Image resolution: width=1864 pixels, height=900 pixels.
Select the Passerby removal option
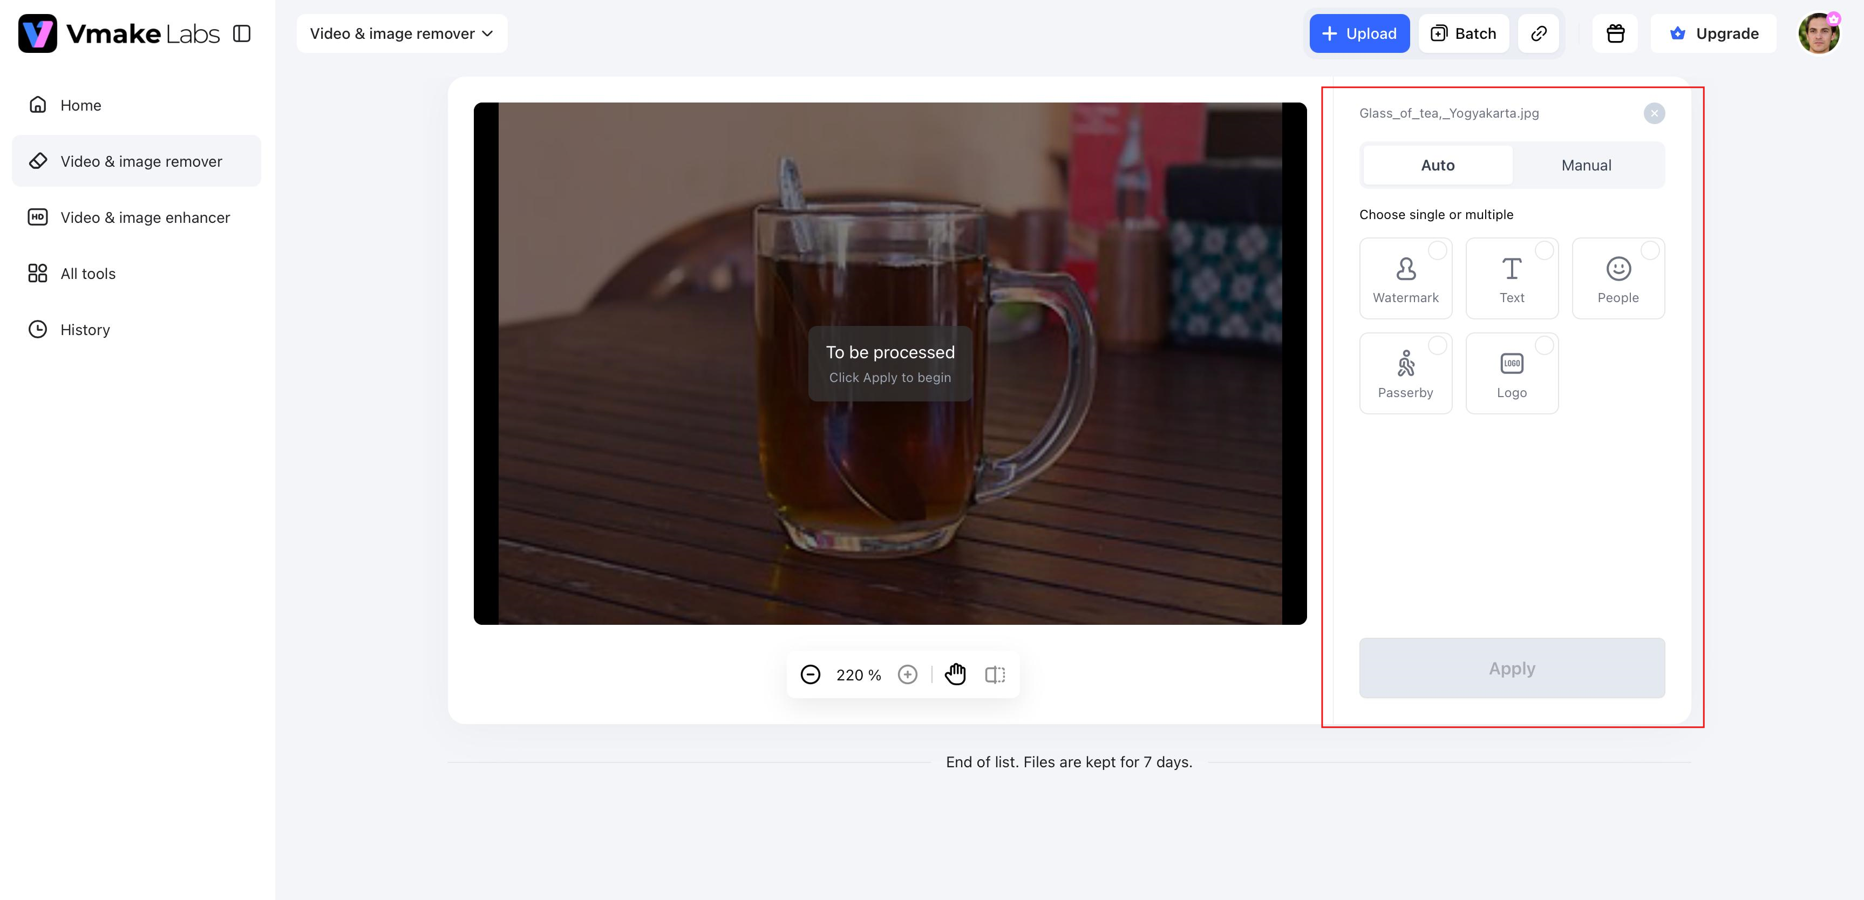tap(1405, 373)
